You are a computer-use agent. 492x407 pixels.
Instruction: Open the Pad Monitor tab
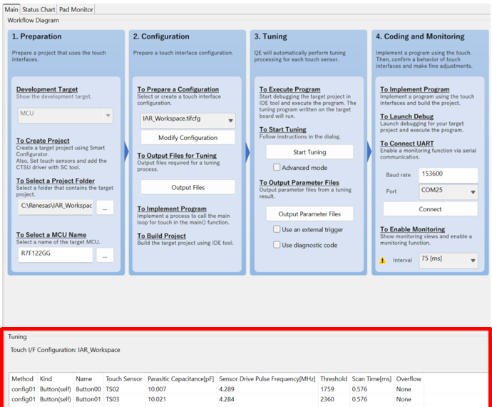click(76, 10)
